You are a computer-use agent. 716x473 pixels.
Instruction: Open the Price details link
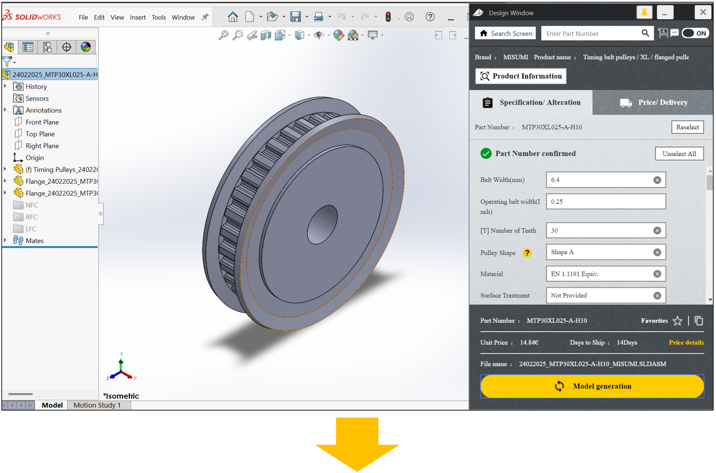(x=686, y=343)
